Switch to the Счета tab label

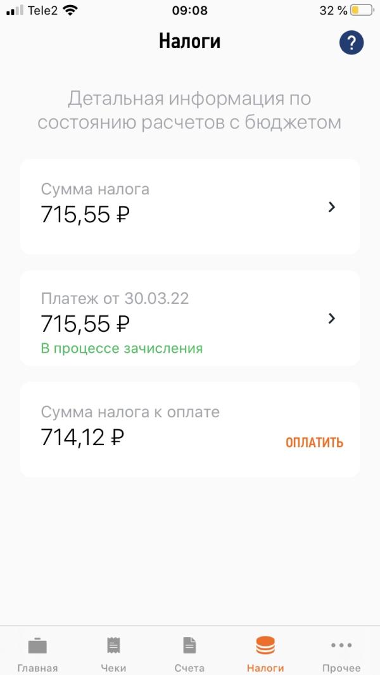[x=189, y=668]
